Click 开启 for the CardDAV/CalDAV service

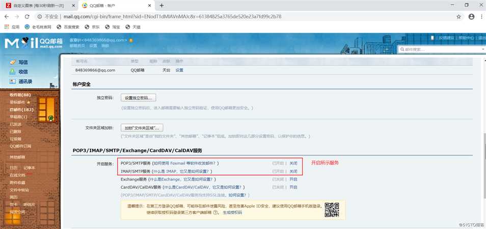point(293,187)
